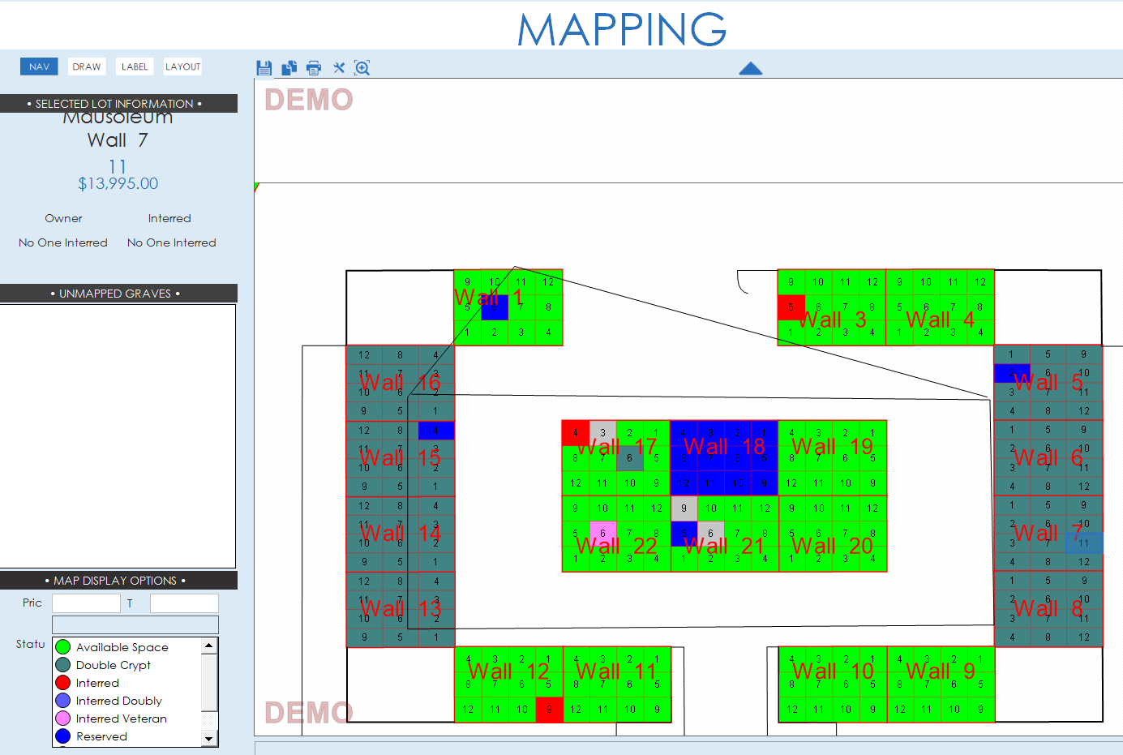Click the NAV tab button
The width and height of the screenshot is (1123, 755).
pos(39,66)
